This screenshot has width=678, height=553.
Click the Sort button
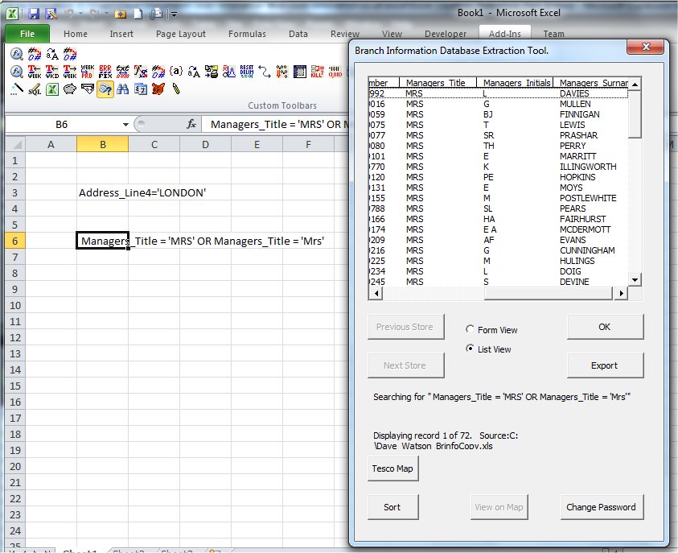(x=392, y=507)
